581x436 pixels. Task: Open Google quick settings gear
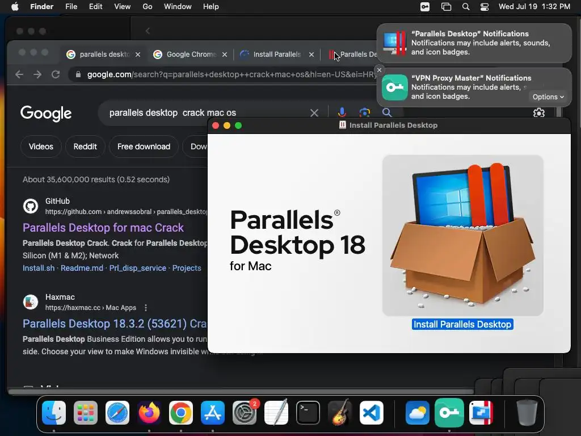(539, 113)
